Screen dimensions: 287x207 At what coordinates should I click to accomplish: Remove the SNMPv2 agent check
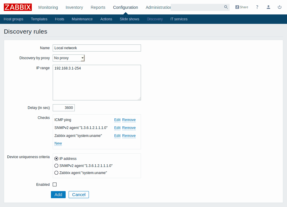pos(129,128)
